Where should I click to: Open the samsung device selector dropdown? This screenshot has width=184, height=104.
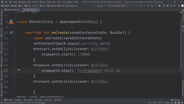[118, 6]
